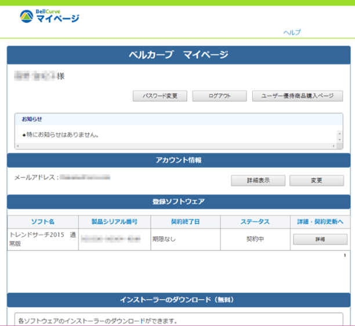Select the 期限なし cell
The image size is (355, 326).
[186, 239]
